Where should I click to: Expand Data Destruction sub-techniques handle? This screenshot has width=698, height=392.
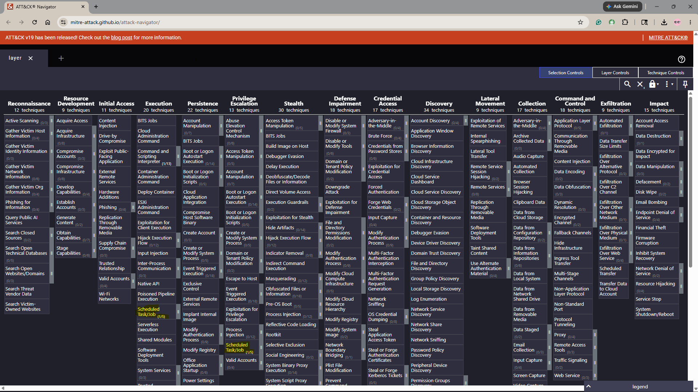(x=681, y=138)
